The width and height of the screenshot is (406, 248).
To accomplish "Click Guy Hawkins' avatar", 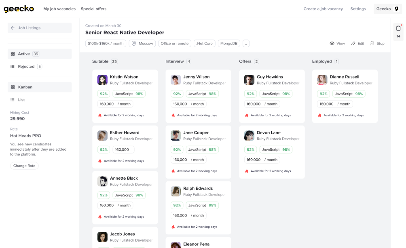I will [249, 80].
